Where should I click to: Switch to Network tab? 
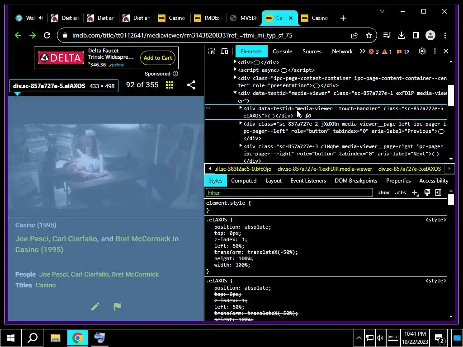coord(342,52)
